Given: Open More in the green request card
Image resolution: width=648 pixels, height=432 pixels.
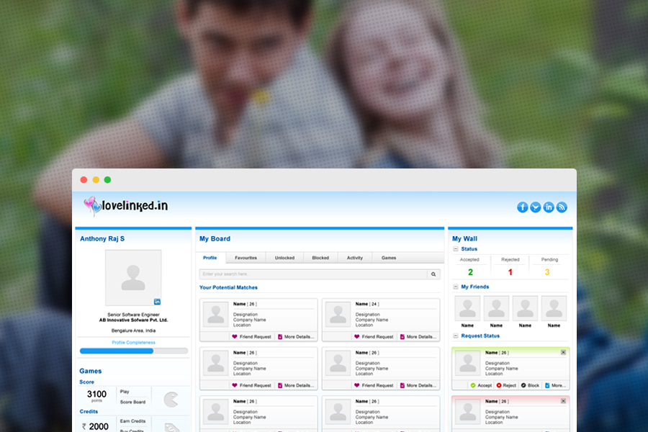Looking at the screenshot, I should point(555,385).
